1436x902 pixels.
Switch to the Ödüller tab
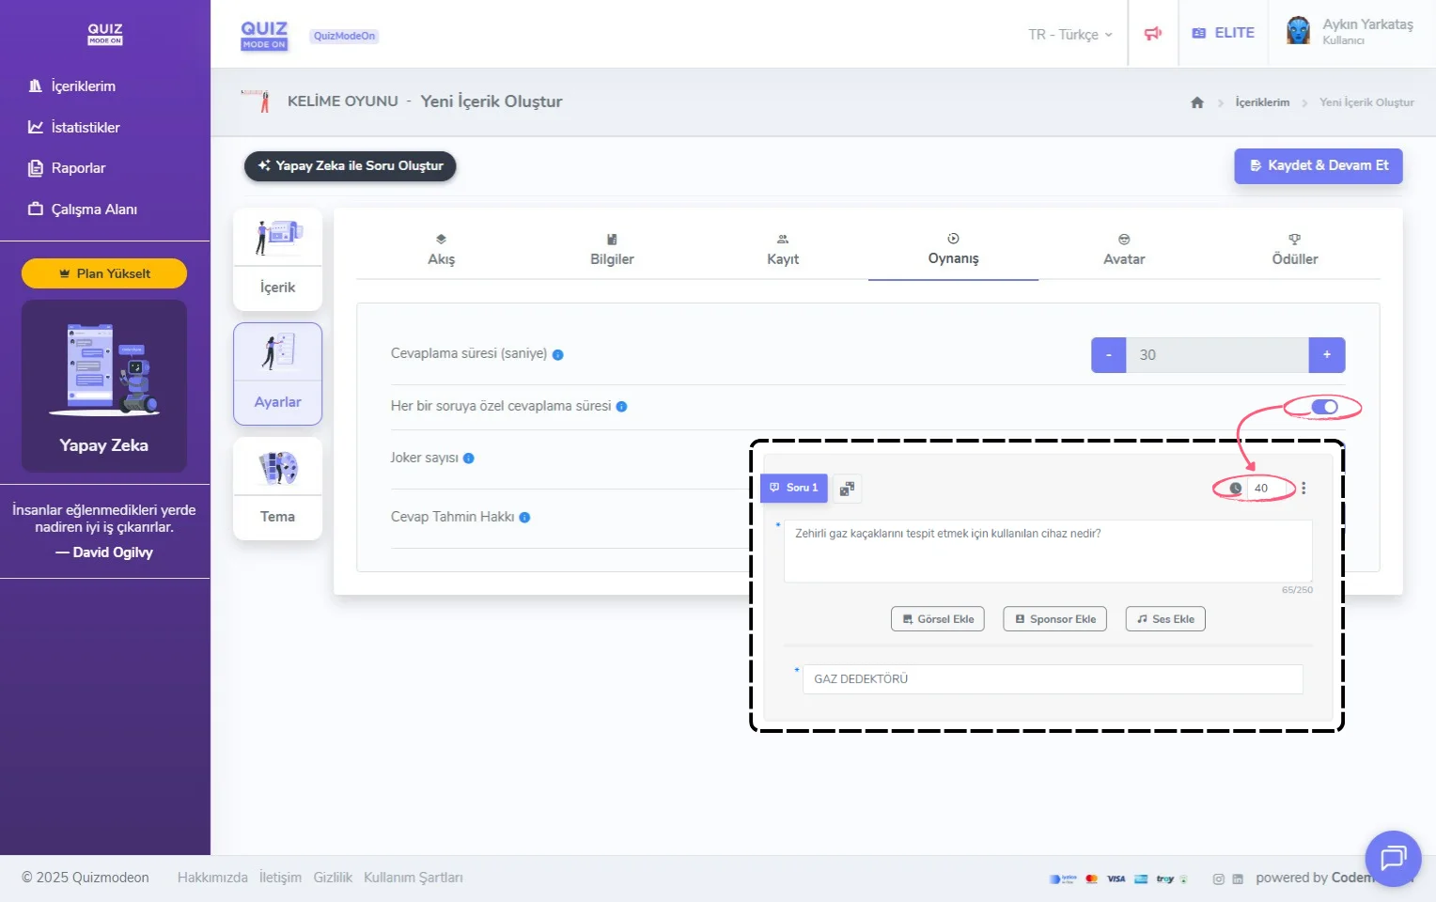(1294, 250)
